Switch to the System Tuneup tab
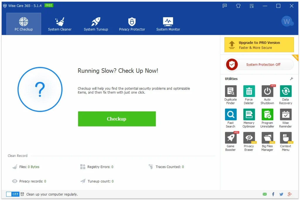Image resolution: width=300 pixels, height=200 pixels. point(96,24)
